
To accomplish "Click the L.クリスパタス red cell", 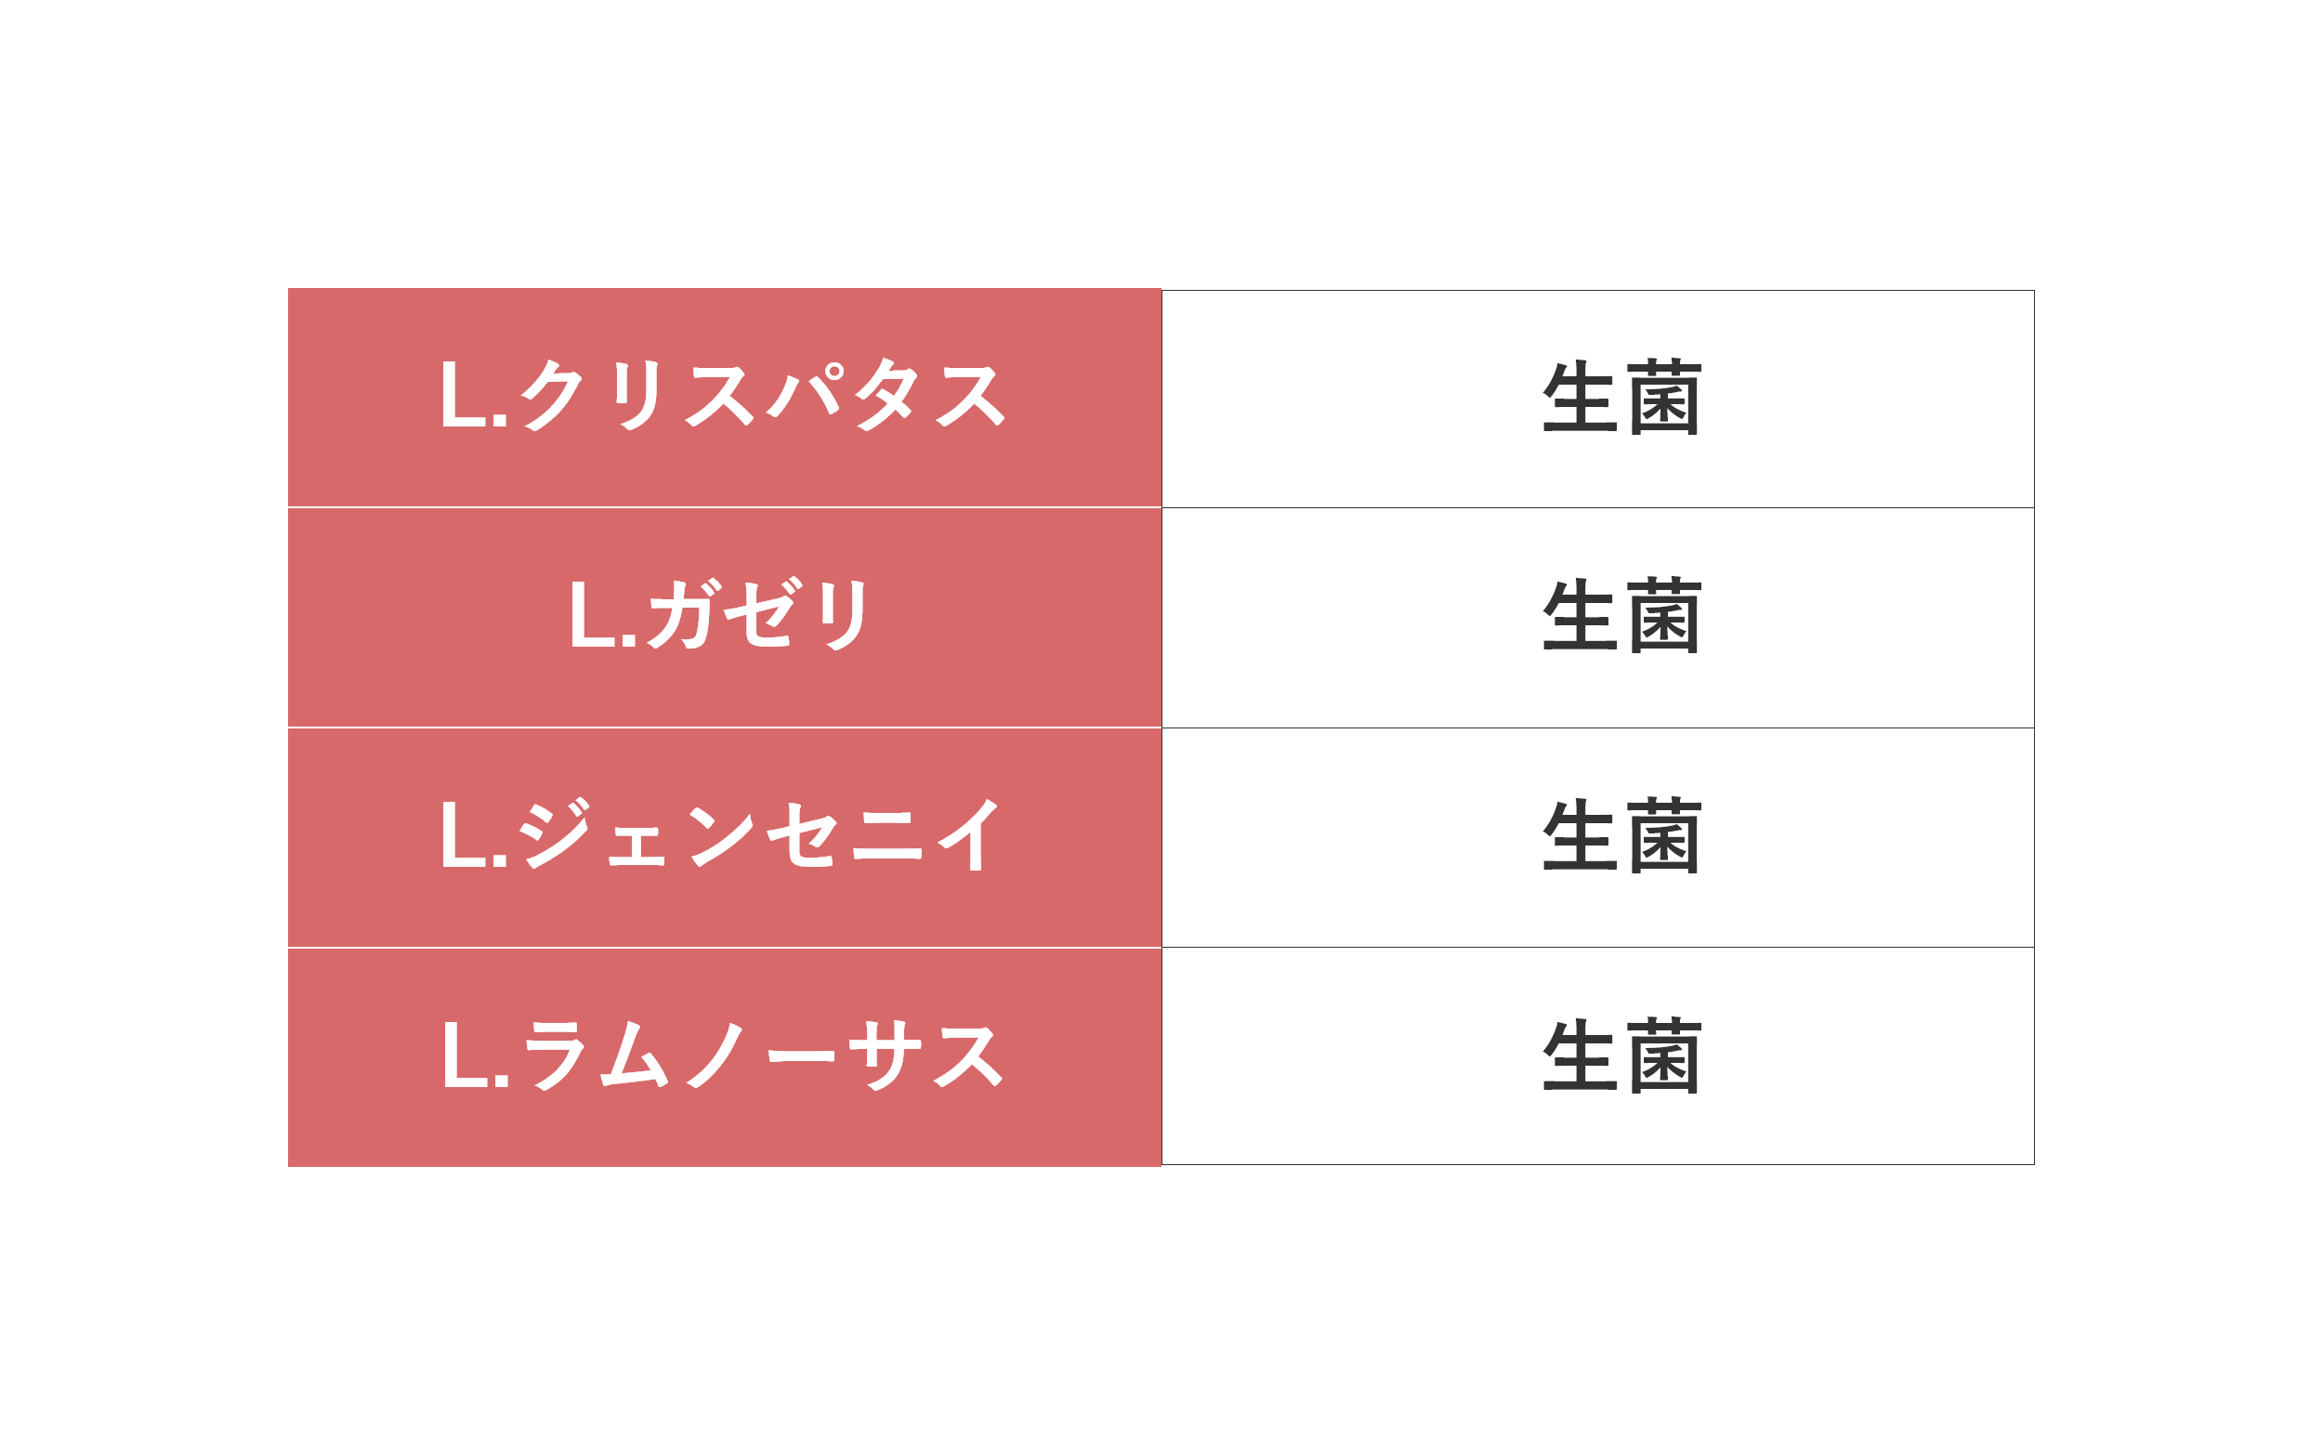I will tap(725, 397).
